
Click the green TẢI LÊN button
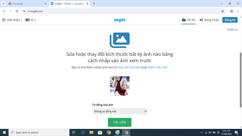[119, 122]
